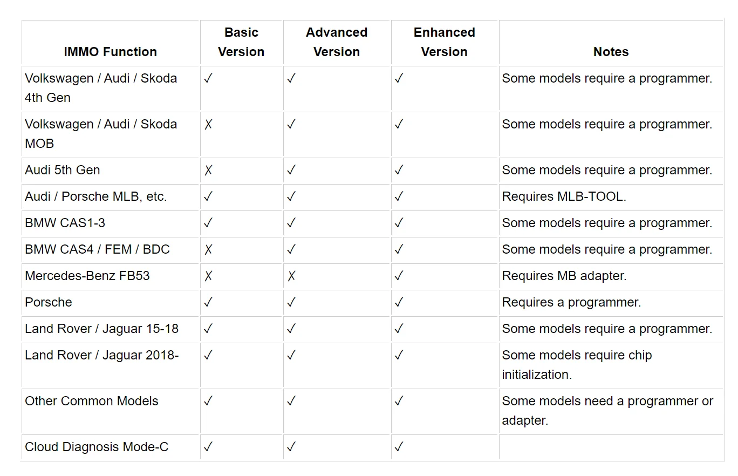Select the Enhanced Version column header
This screenshot has width=738, height=476.
click(x=445, y=42)
